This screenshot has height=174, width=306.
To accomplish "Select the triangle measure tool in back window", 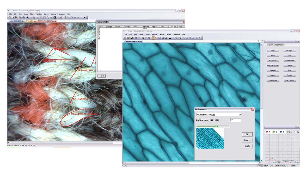I will coord(78,18).
